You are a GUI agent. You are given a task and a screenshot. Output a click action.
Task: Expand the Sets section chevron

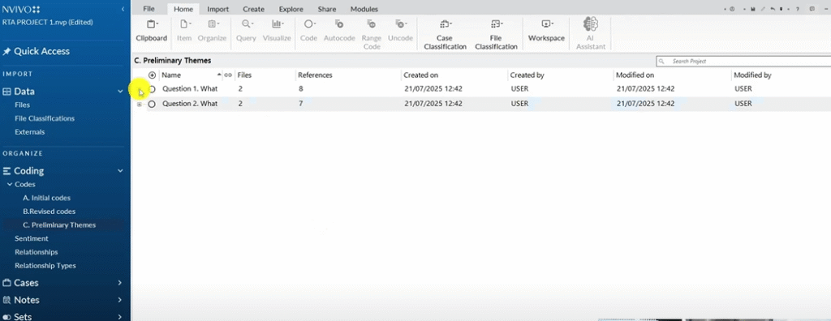[120, 317]
